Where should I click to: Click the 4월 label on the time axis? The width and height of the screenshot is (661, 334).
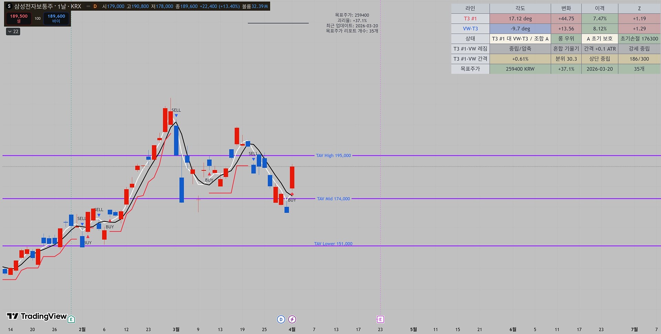pos(292,330)
